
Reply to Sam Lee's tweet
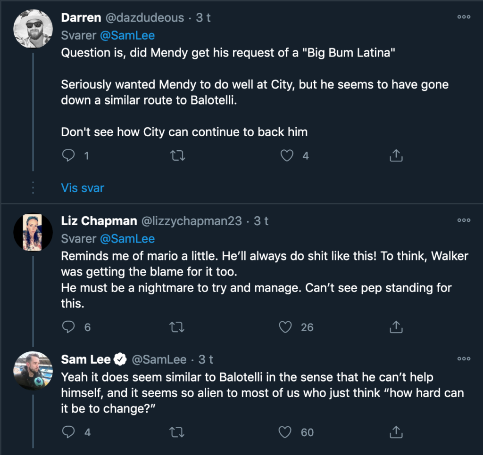coord(69,431)
